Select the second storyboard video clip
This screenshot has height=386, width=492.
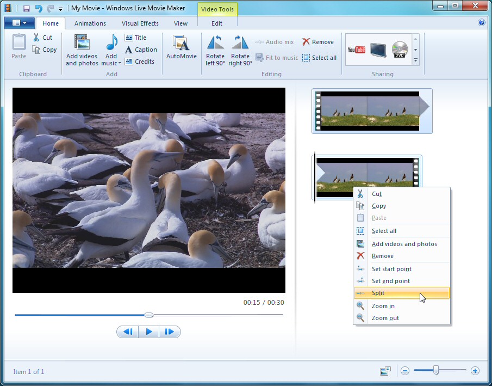click(368, 178)
